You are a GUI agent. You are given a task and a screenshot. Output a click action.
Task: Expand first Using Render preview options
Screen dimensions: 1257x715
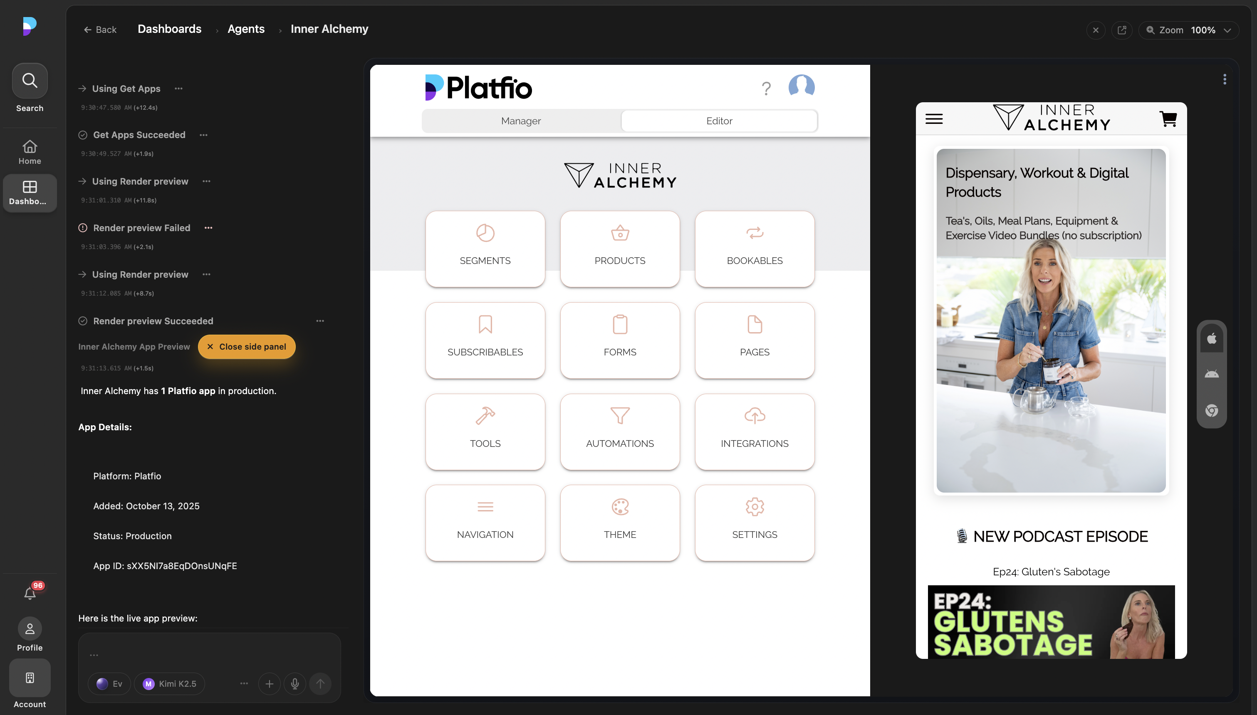(x=206, y=181)
